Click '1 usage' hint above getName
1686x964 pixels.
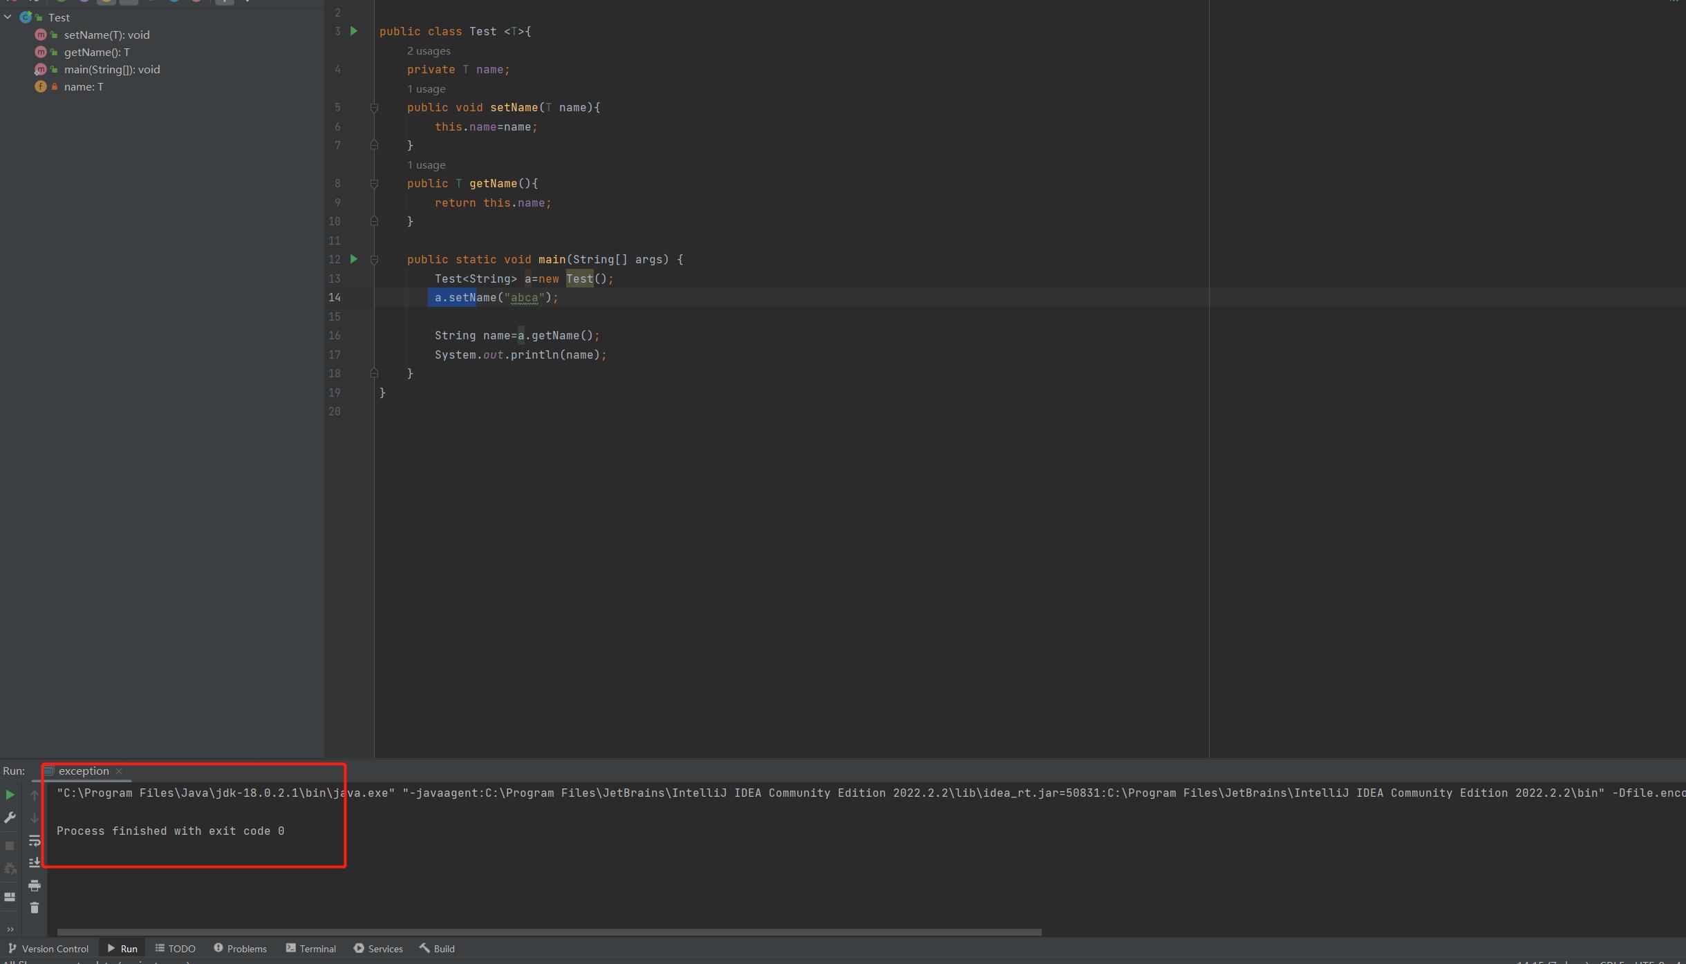coord(426,165)
